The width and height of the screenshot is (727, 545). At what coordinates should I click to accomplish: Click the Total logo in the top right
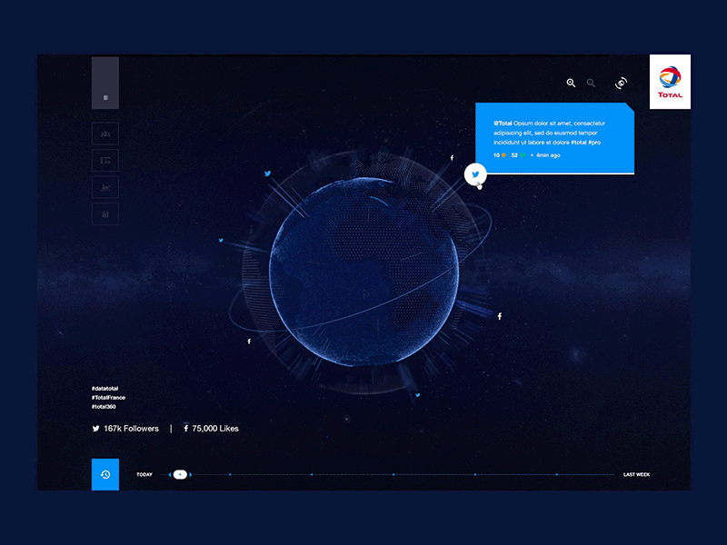tap(670, 81)
